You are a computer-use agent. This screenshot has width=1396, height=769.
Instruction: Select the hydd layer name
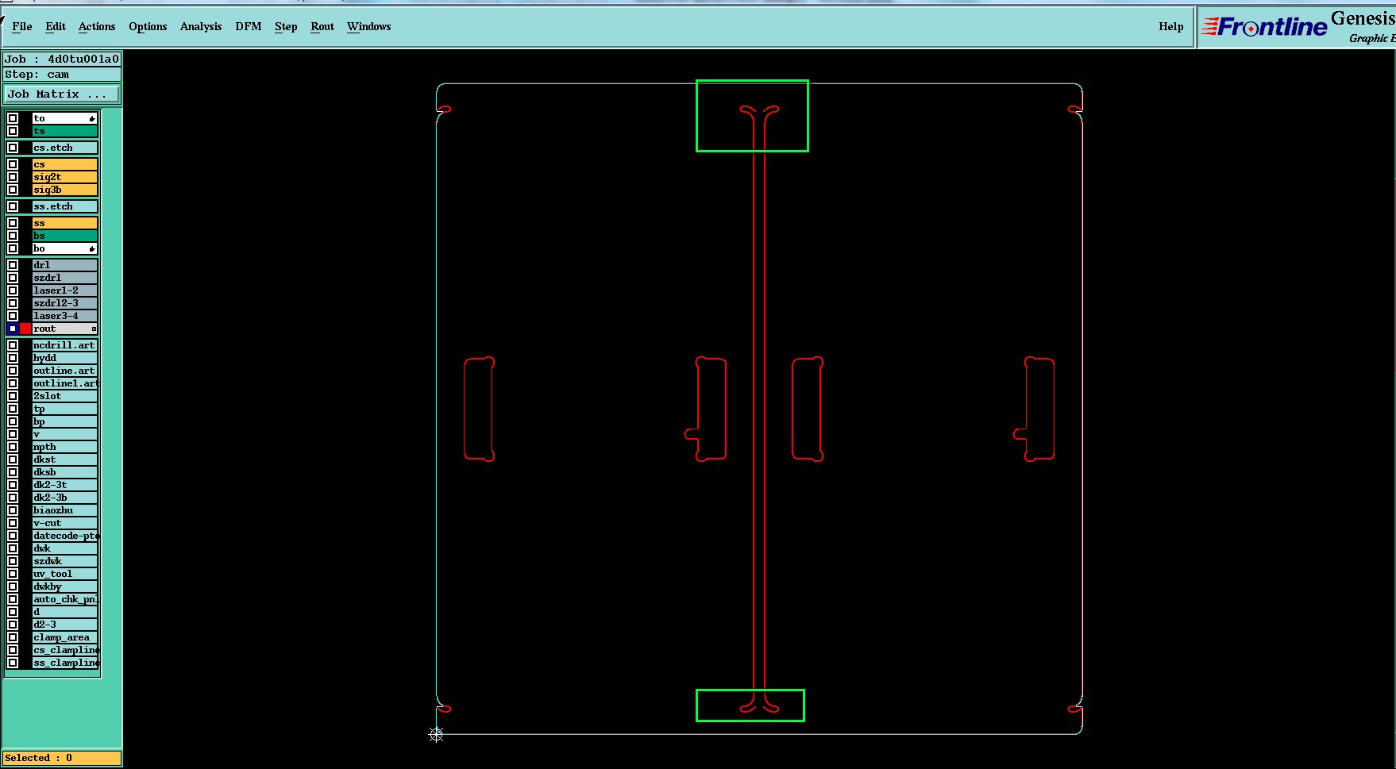(65, 358)
